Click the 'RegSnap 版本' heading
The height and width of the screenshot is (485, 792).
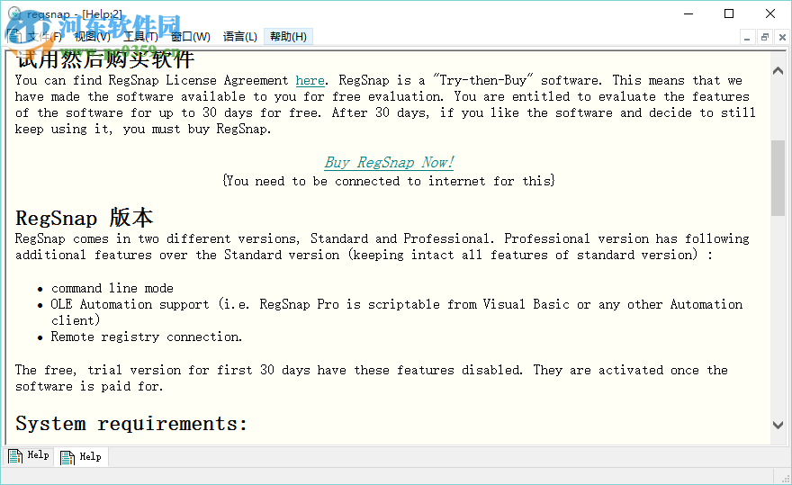pos(84,218)
